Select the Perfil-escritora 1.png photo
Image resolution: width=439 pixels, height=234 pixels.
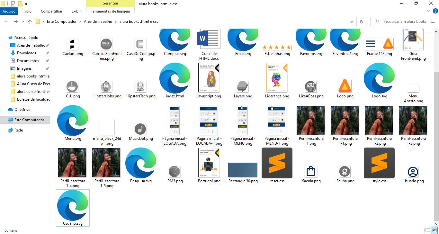click(311, 121)
